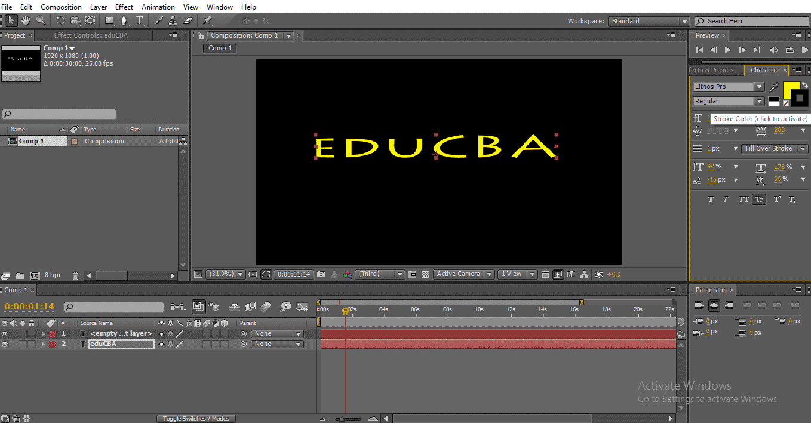Select the Selection arrow tool
The image size is (811, 423).
[x=11, y=21]
